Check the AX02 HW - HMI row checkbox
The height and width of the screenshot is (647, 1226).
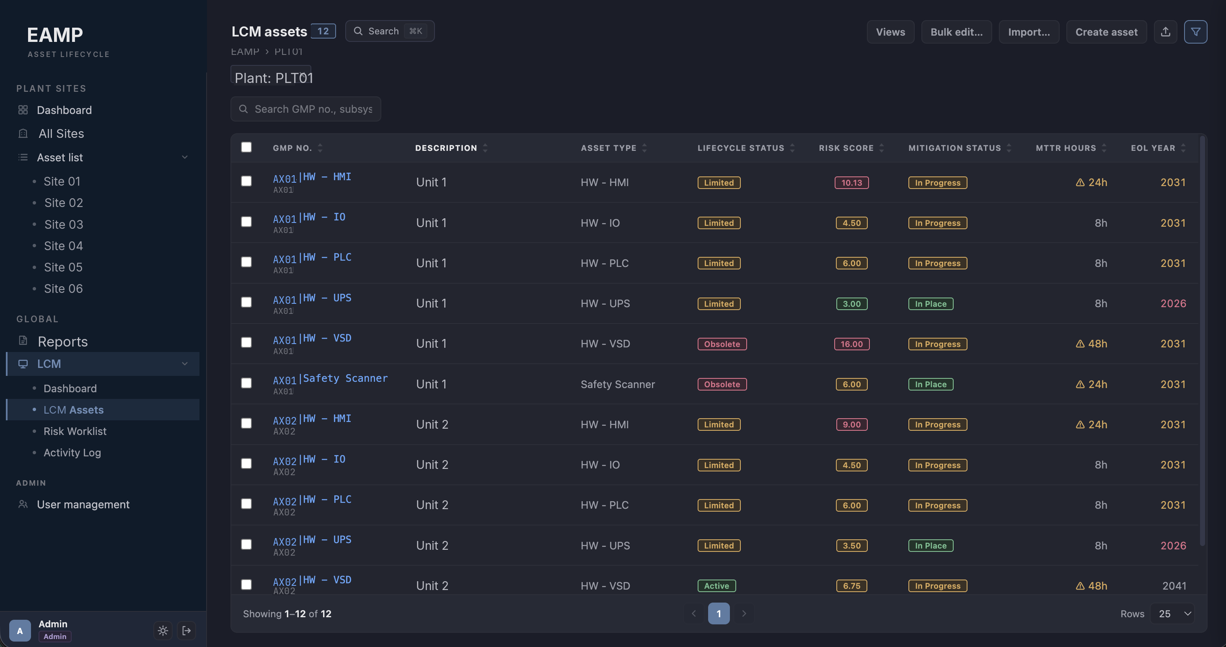click(x=246, y=423)
